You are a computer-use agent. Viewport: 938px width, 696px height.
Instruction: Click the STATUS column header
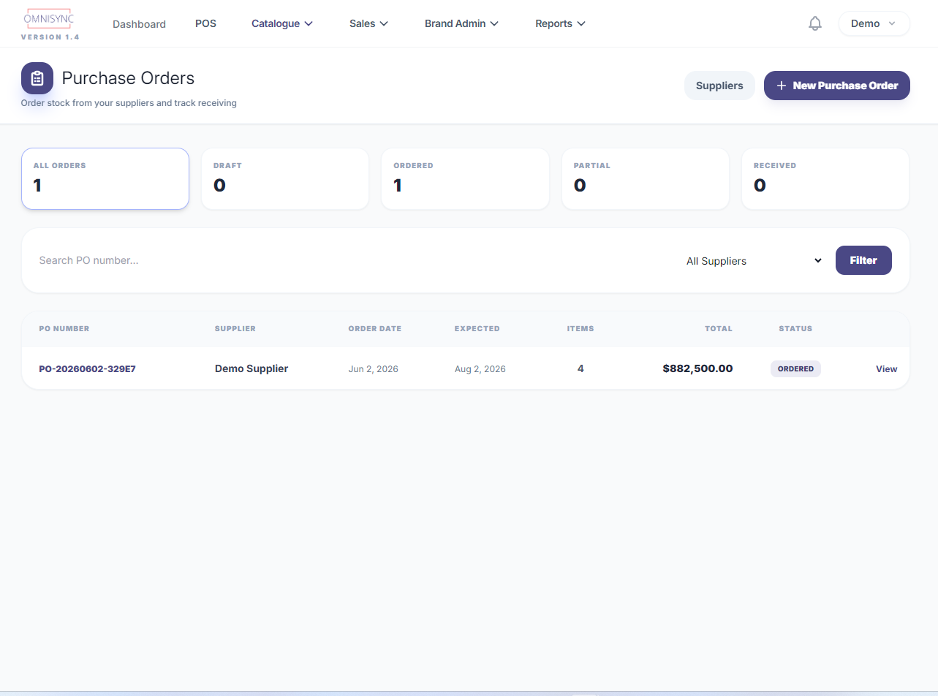(x=795, y=329)
